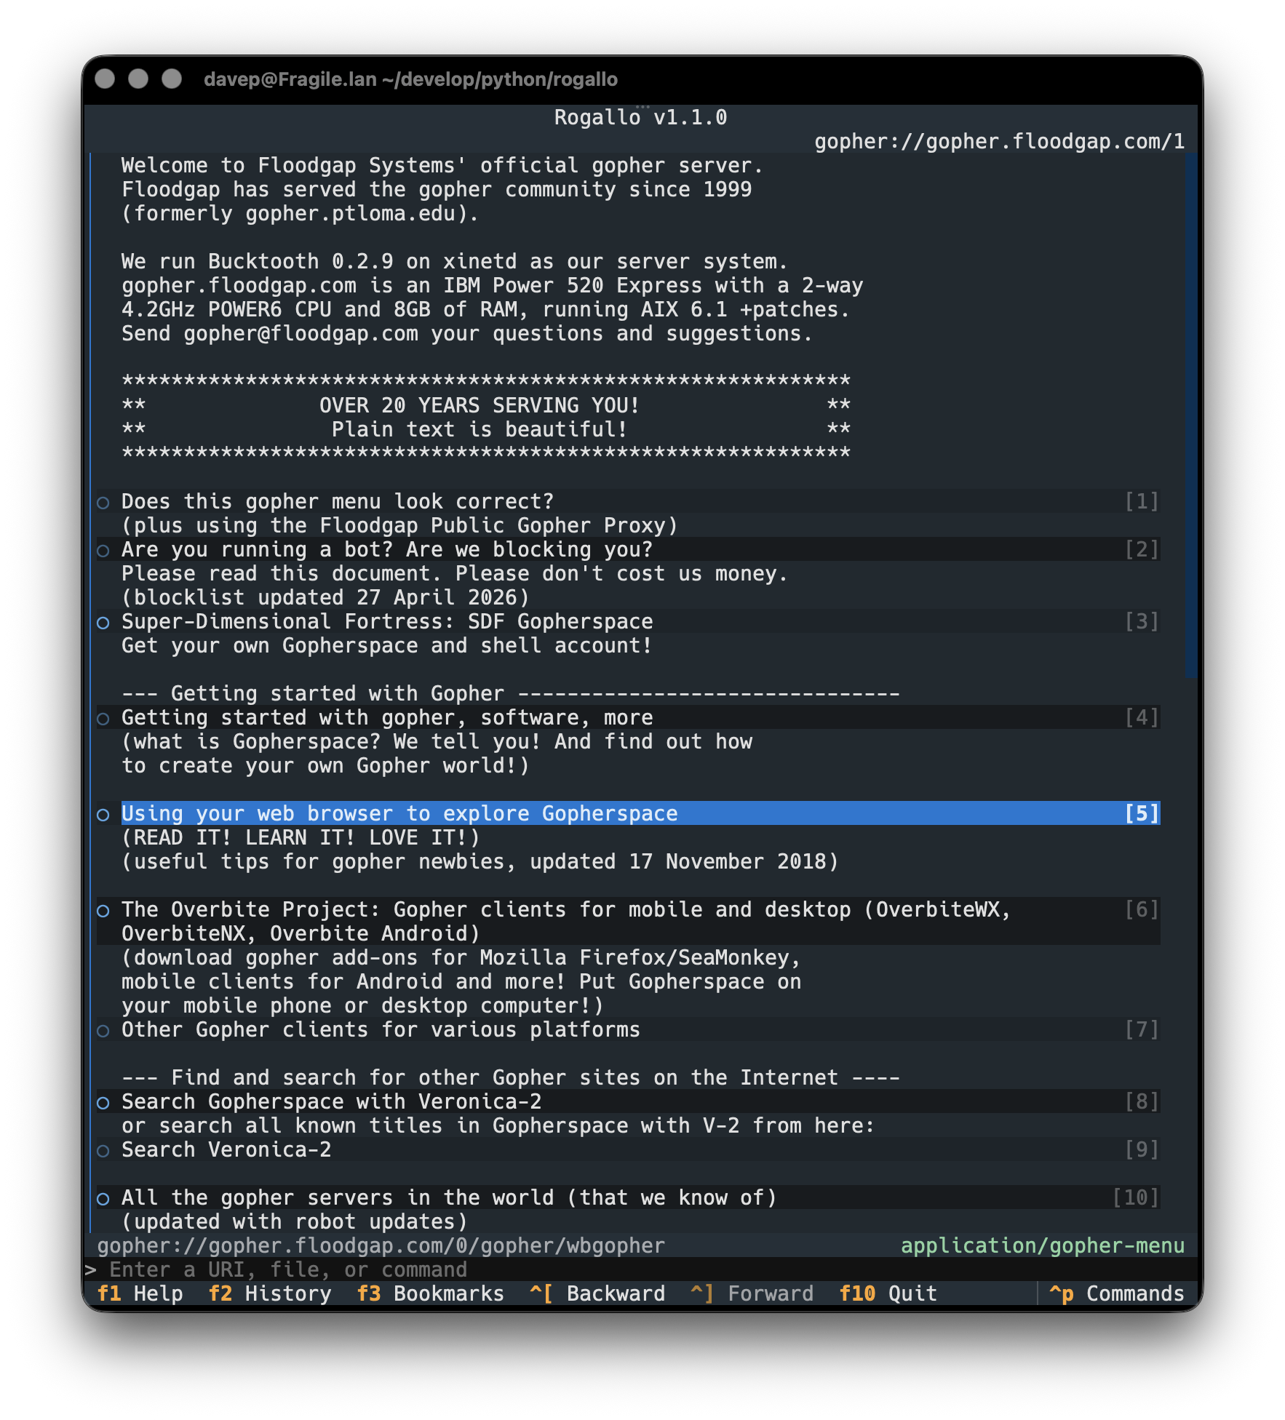
Task: Quit Rogallo via f10 footer item
Action: click(888, 1294)
